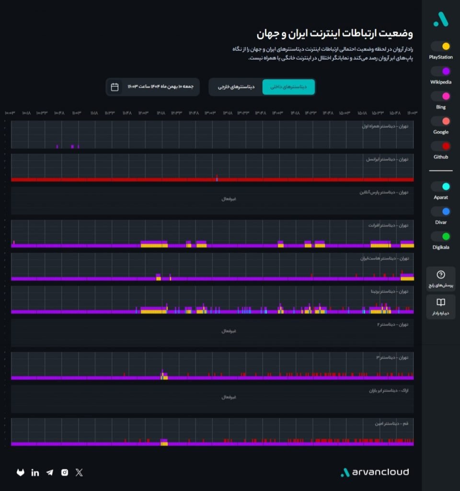Toggle the Aparat service switch
The width and height of the screenshot is (460, 491).
pyautogui.click(x=440, y=187)
